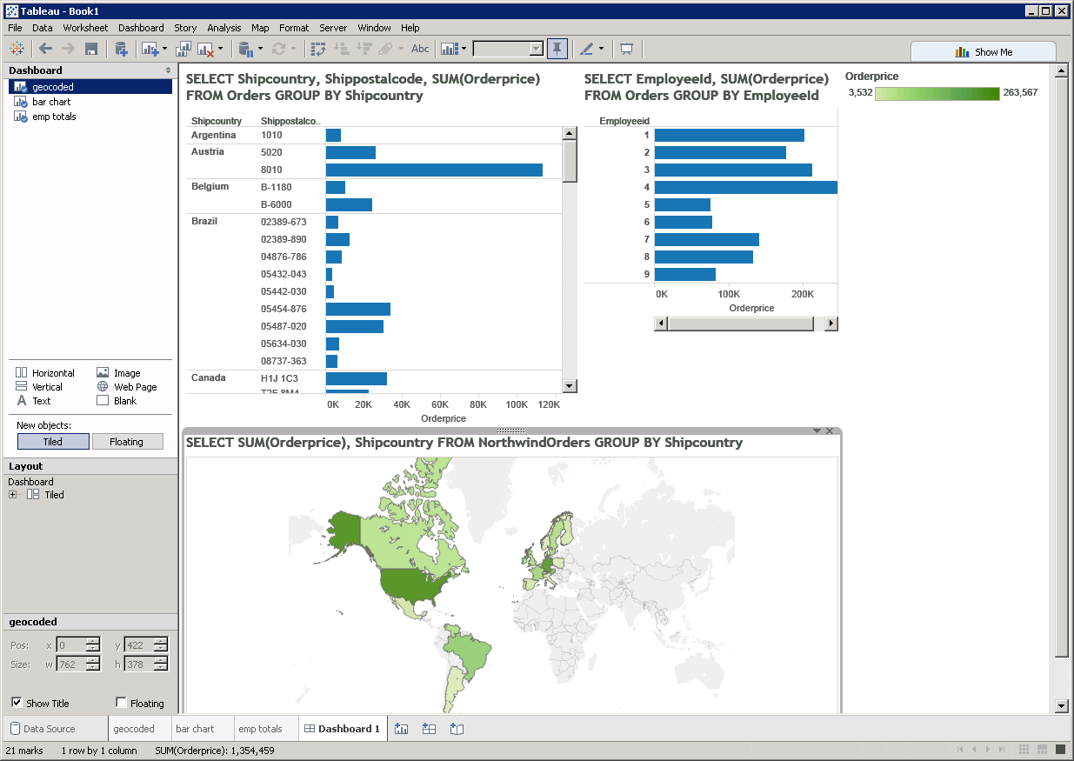Click the New Worksheet icon in bottom tabs
Screen dimensions: 1074x761
(401, 729)
